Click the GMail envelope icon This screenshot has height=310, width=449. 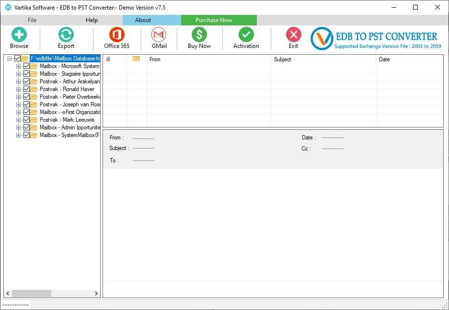[x=159, y=34]
